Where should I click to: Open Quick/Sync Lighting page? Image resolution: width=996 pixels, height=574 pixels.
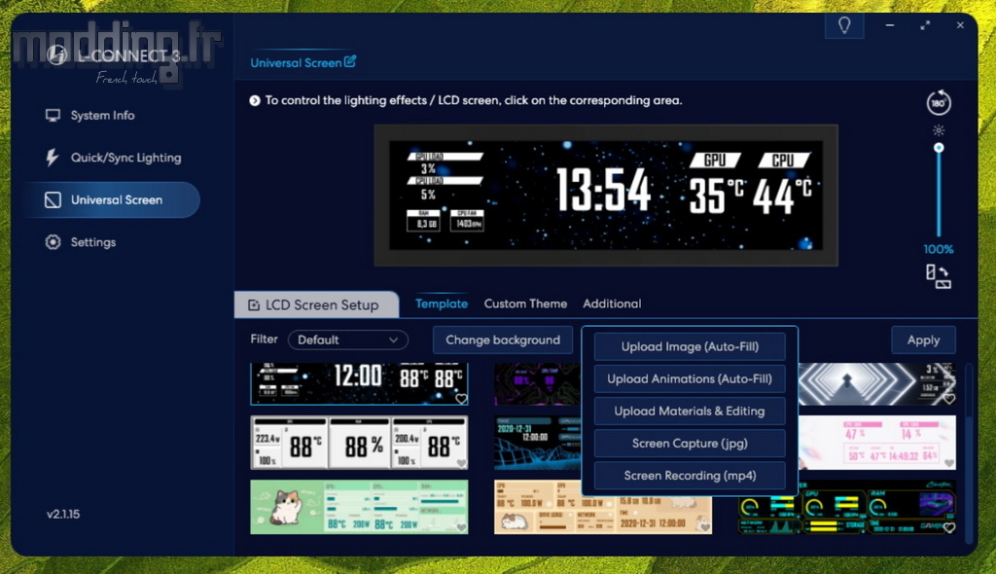[125, 158]
